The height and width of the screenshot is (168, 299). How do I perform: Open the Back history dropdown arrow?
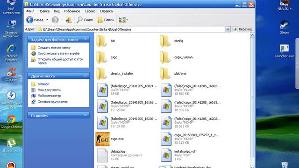pos(47,20)
